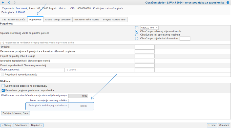The width and height of the screenshot is (231, 128).
Task: Enable Pogodnosti kao redovna plaća
Action: [x=3, y=75]
